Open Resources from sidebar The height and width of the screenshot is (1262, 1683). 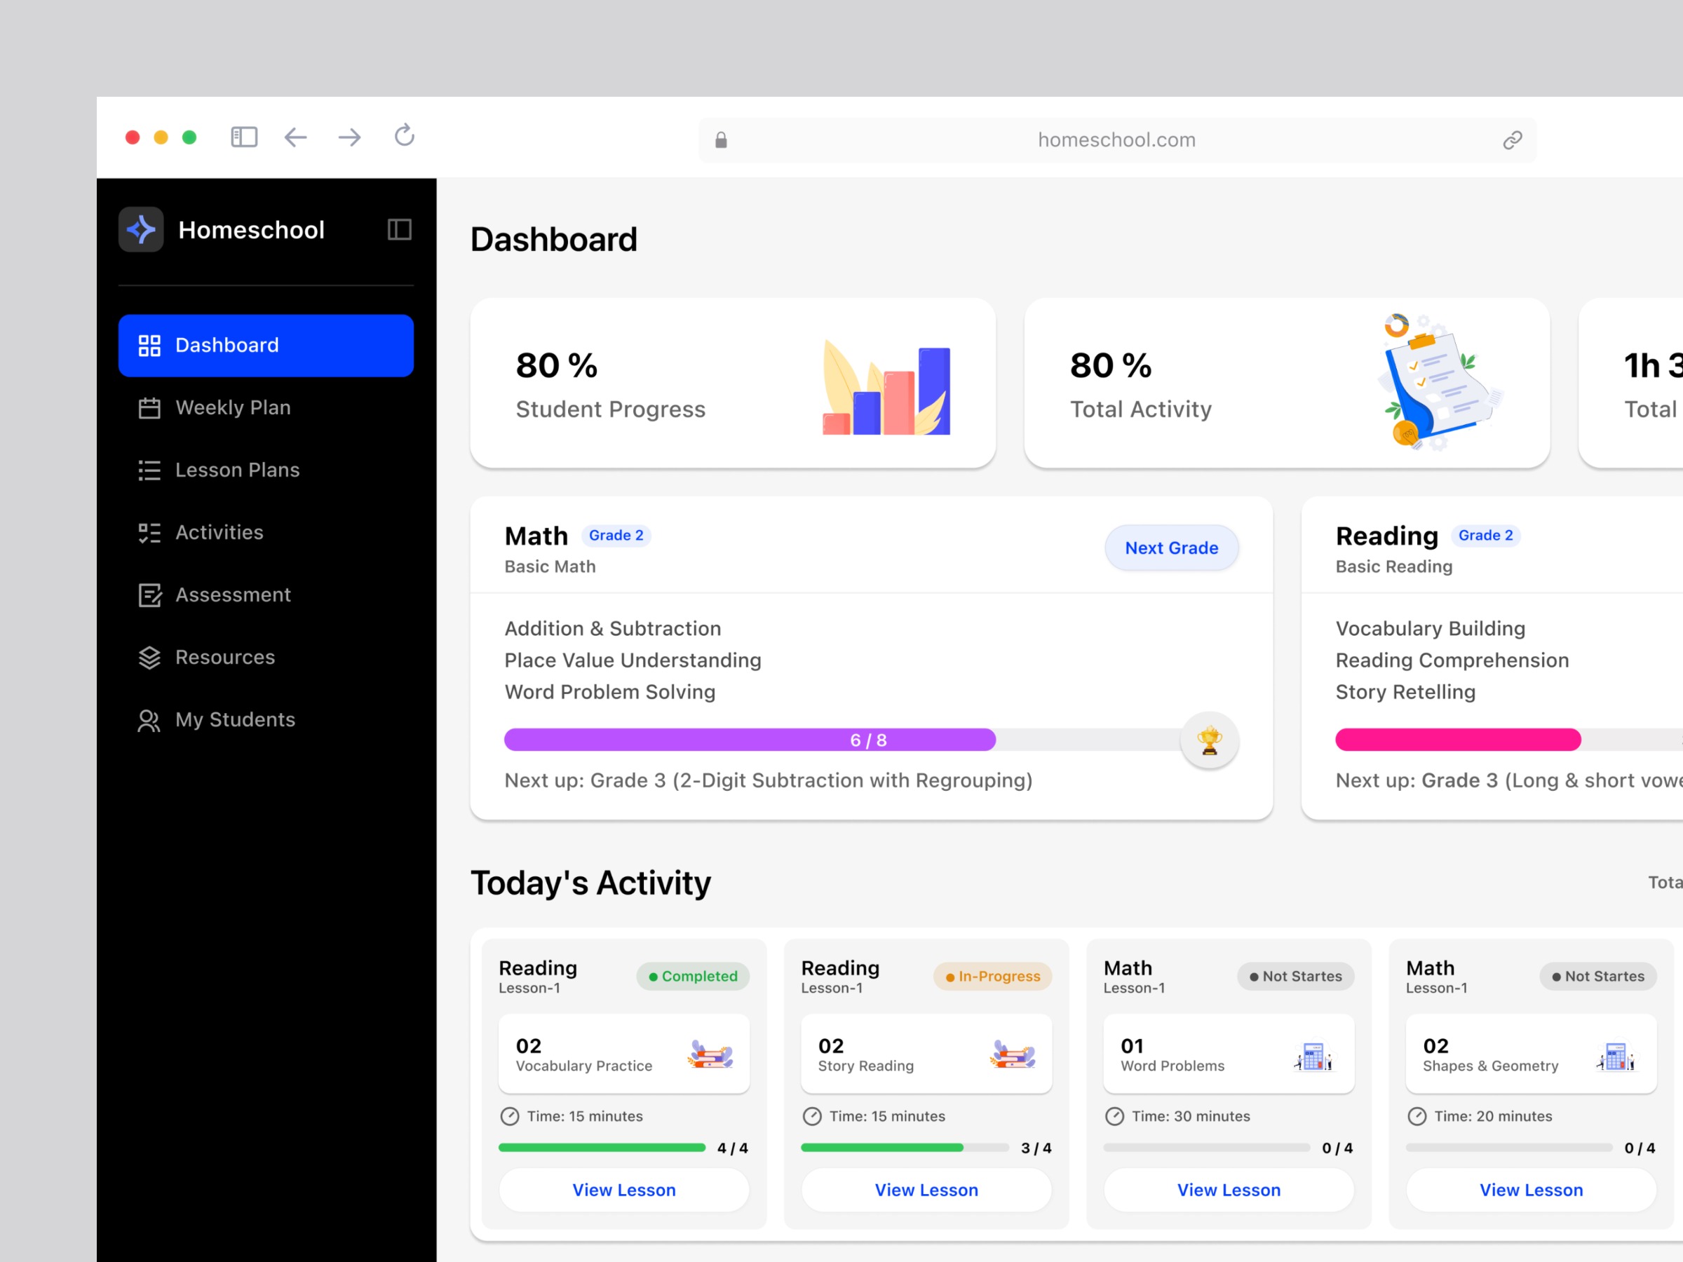coord(224,657)
